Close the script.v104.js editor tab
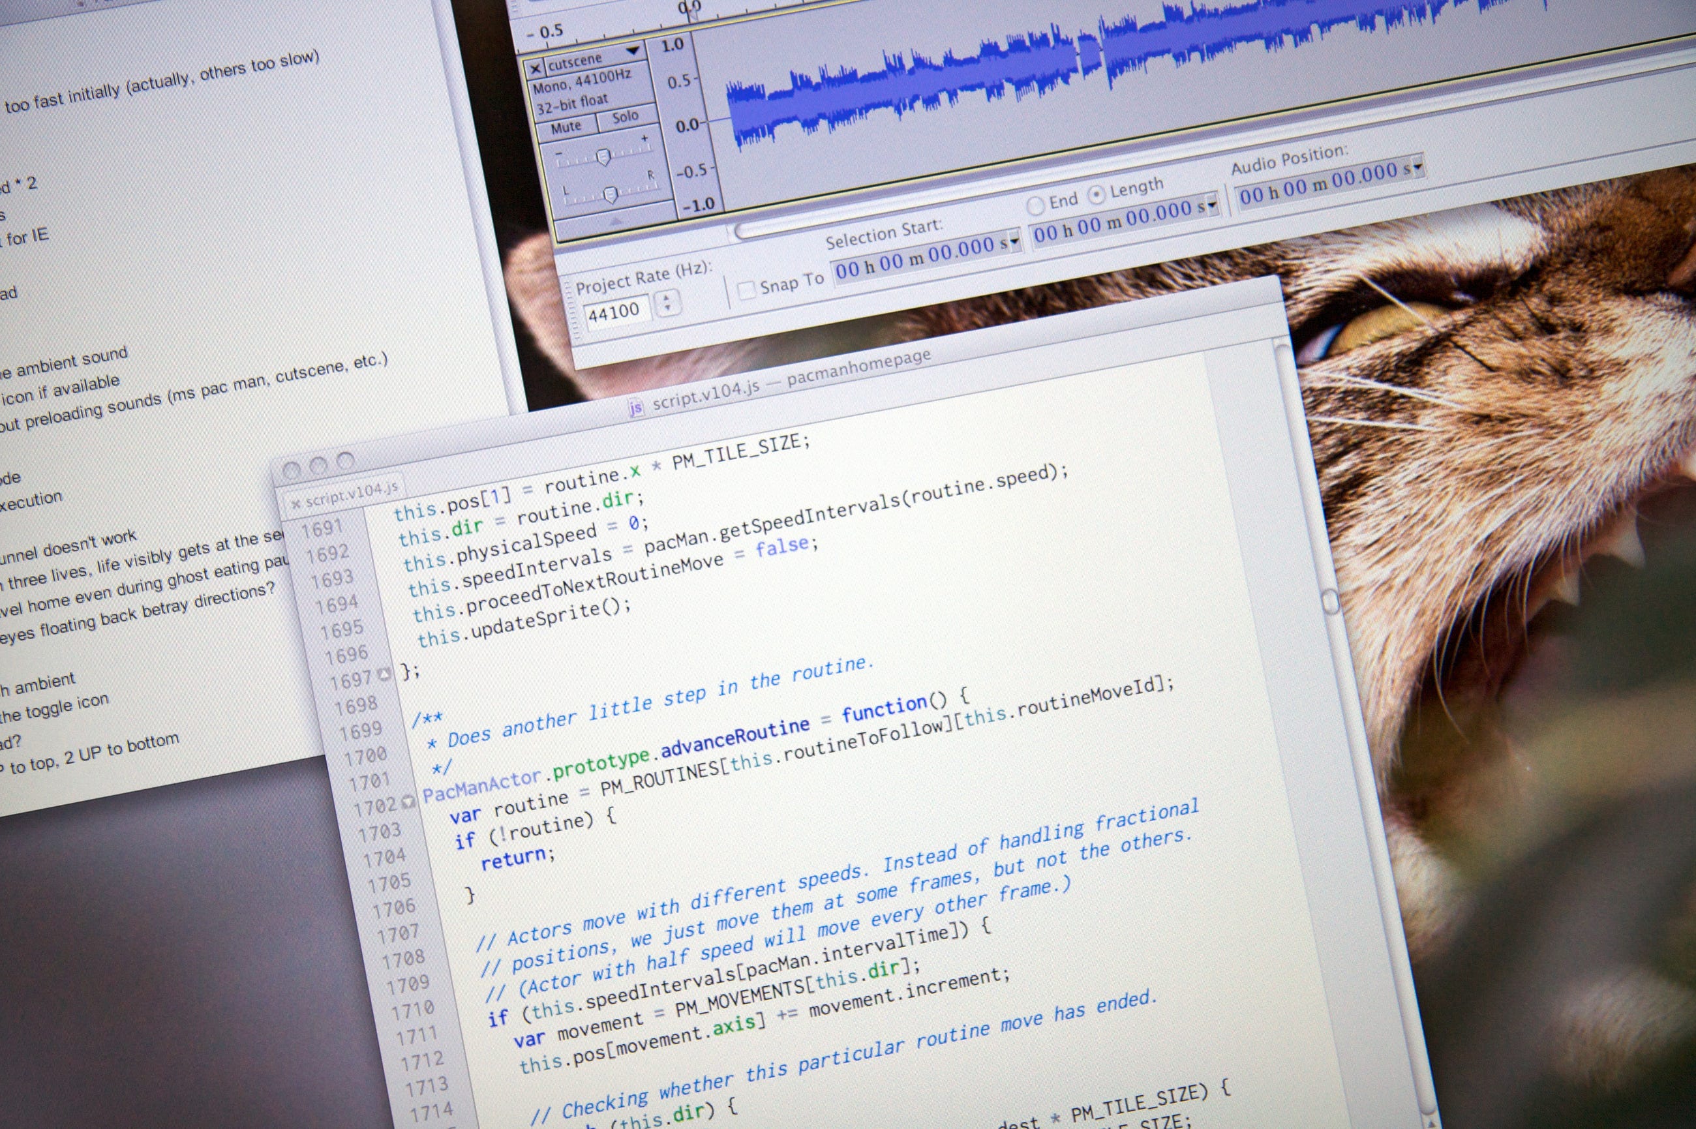Viewport: 1696px width, 1129px height. pyautogui.click(x=295, y=504)
